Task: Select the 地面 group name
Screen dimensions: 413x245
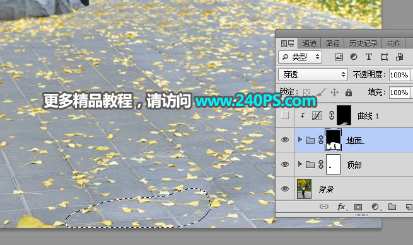Action: click(354, 140)
